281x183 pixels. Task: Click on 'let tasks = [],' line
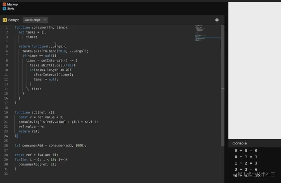pyautogui.click(x=33, y=32)
